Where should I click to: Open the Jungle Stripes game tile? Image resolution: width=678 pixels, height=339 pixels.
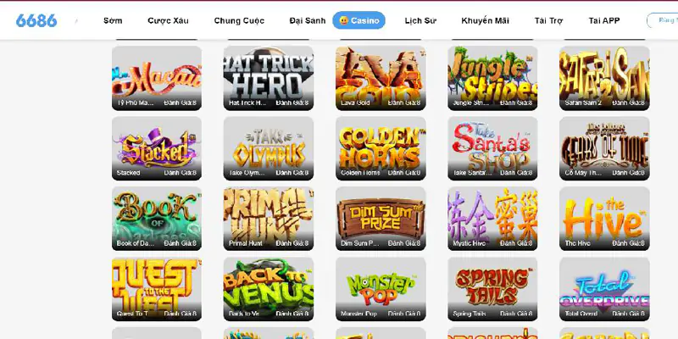click(492, 78)
